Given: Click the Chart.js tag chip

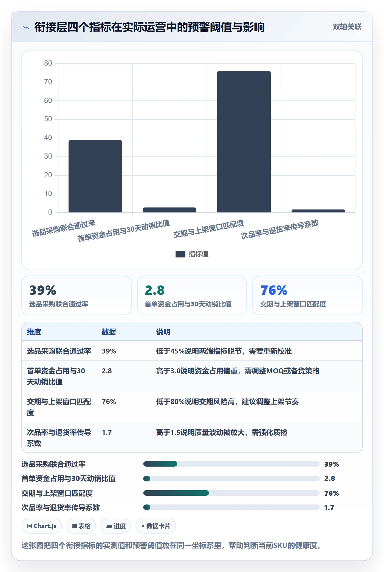Looking at the screenshot, I should pos(42,526).
